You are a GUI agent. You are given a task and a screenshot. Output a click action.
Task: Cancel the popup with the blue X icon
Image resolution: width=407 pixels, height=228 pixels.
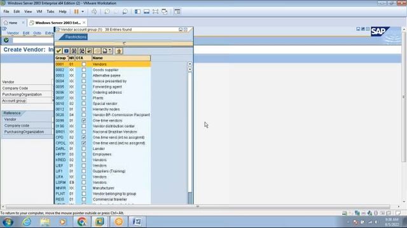pos(66,51)
